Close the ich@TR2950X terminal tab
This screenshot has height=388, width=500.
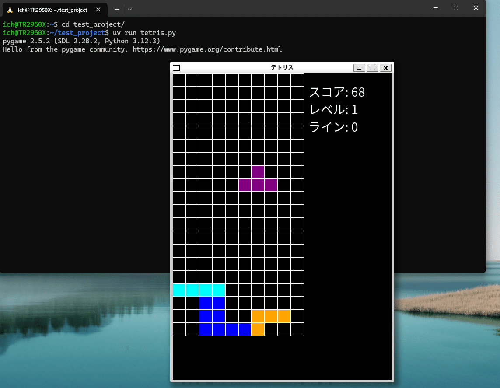[98, 9]
